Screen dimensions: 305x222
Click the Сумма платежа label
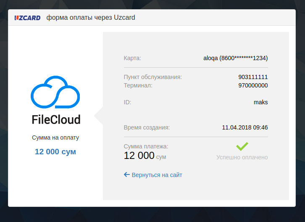(x=146, y=146)
